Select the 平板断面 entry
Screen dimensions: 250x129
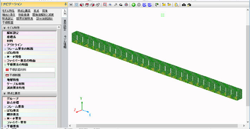29,75
